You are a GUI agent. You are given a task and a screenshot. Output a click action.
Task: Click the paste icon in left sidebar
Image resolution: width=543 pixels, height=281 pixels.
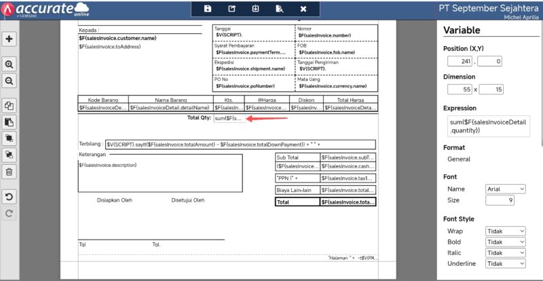pyautogui.click(x=9, y=122)
